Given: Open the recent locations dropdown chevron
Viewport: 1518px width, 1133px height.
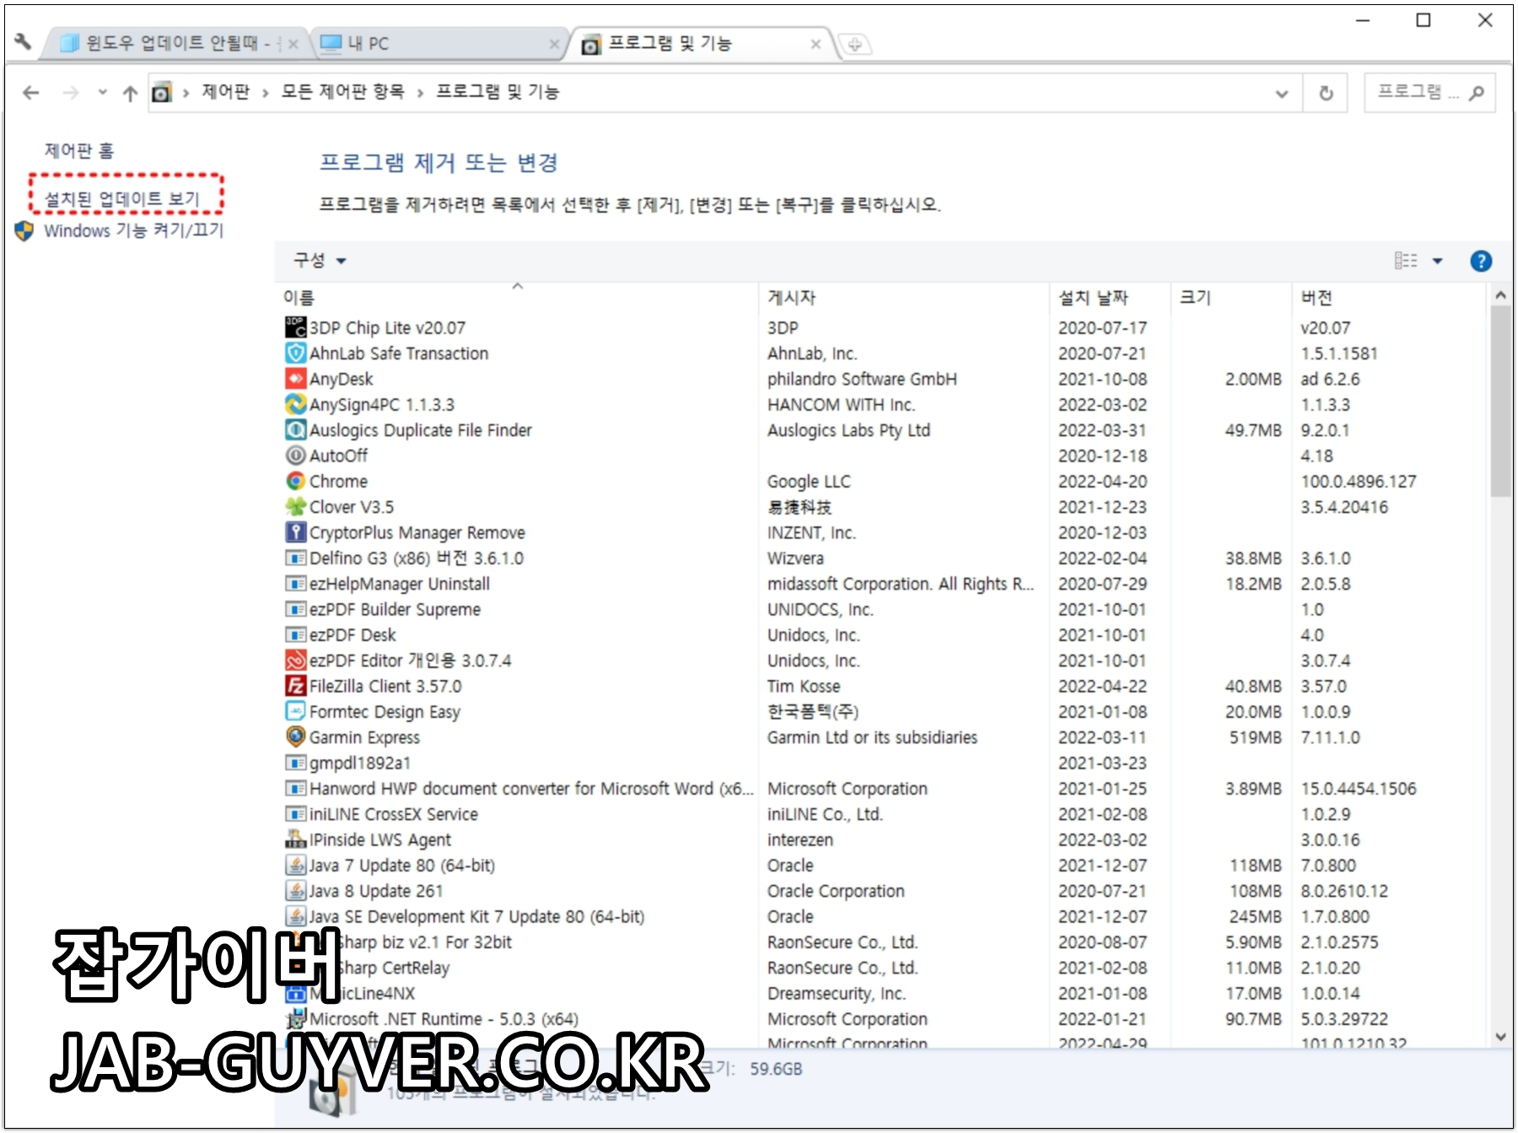Looking at the screenshot, I should click(x=102, y=92).
